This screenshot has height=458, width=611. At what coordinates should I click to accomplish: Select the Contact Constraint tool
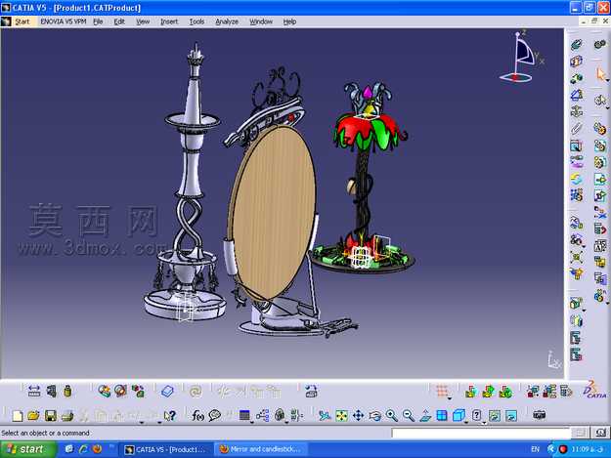pyautogui.click(x=577, y=62)
